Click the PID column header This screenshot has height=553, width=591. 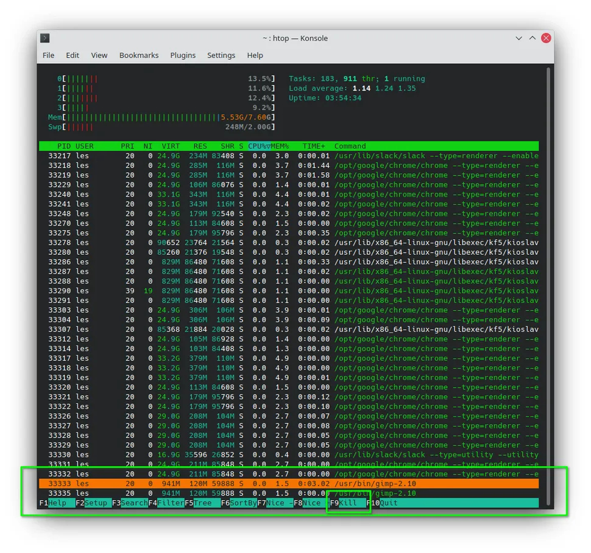coord(64,146)
